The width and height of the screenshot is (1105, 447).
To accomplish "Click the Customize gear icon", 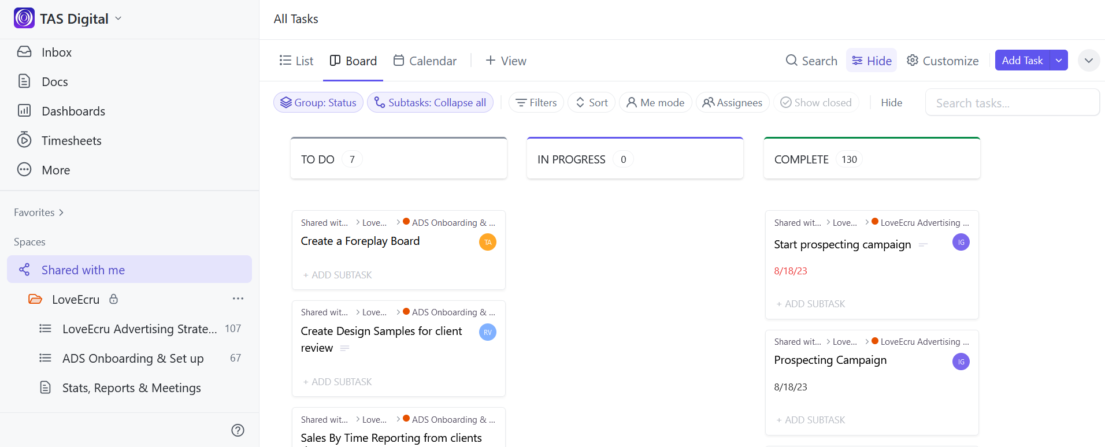I will click(x=913, y=61).
